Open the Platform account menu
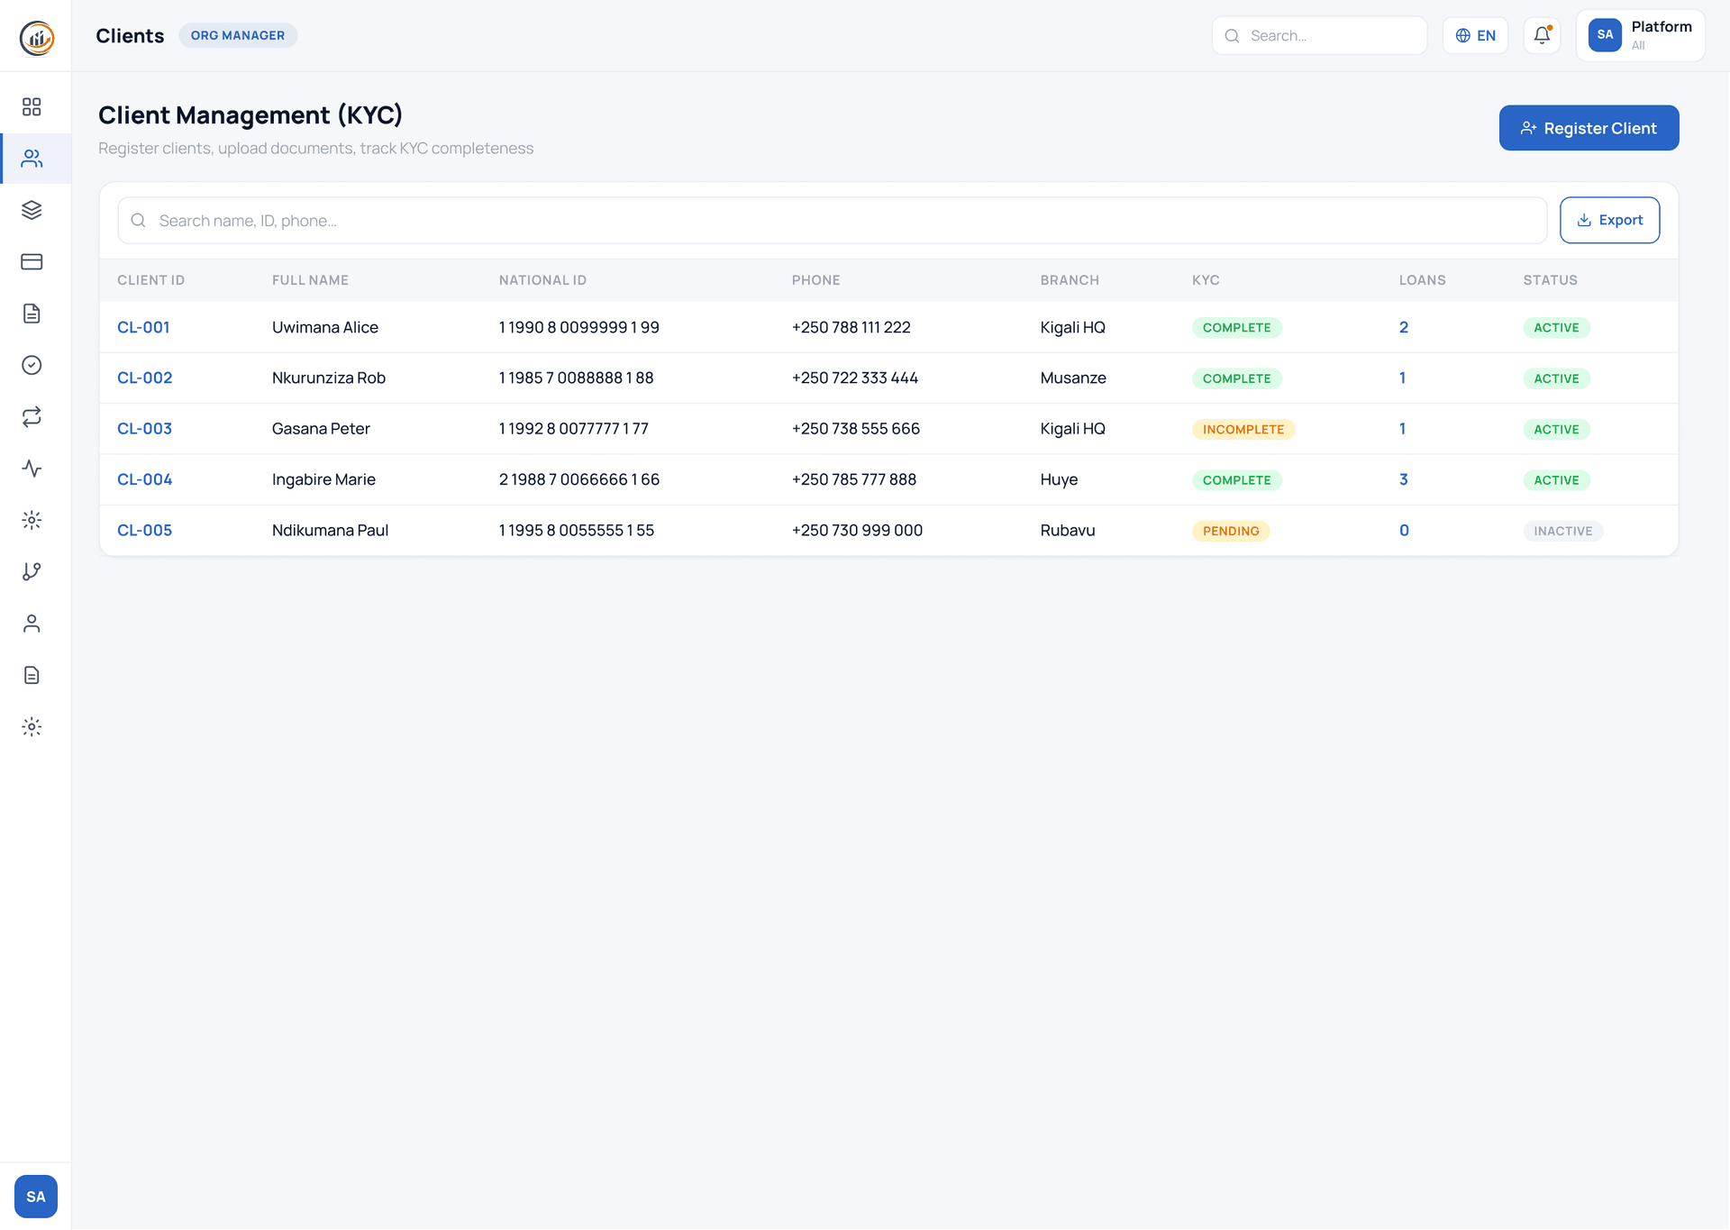 click(x=1640, y=35)
